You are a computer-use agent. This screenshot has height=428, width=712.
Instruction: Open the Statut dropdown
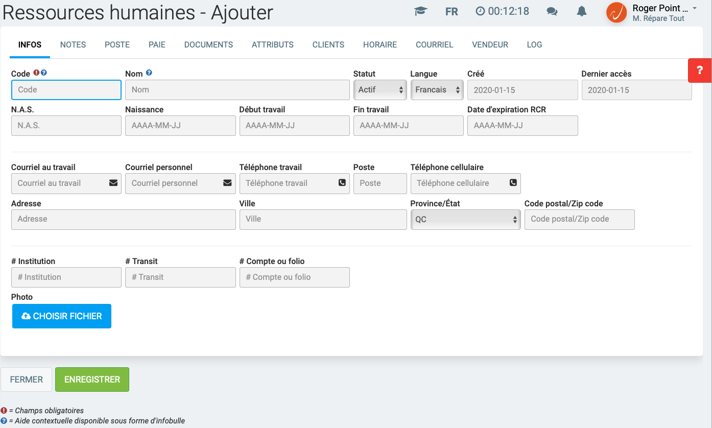(380, 90)
